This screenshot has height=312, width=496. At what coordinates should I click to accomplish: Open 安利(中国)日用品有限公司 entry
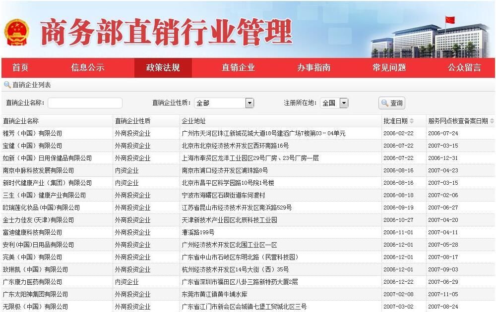38,245
